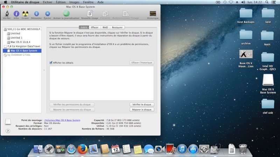This screenshot has height=157, width=280.
Task: Click Réparer le disque button
Action: tap(142, 110)
